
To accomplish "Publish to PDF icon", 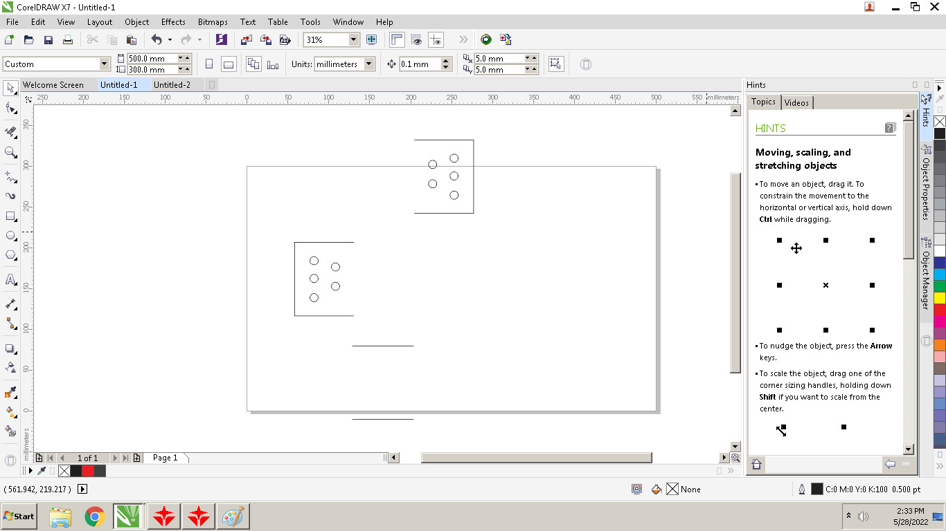I will (285, 40).
